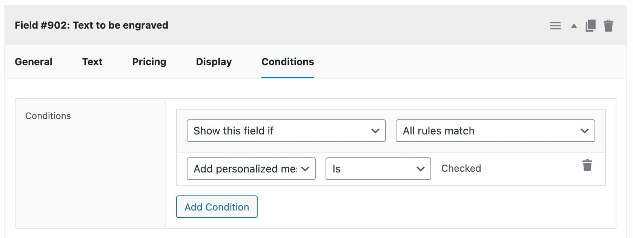Click the Field #902 title text
The width and height of the screenshot is (633, 238).
point(91,25)
